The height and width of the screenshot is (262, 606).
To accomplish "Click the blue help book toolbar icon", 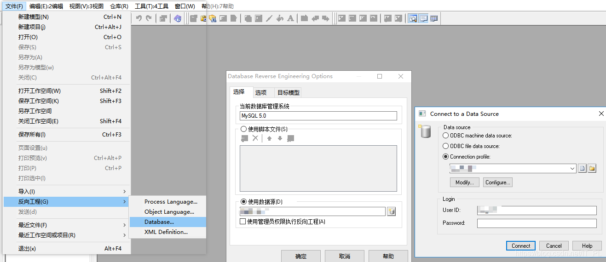I will click(x=178, y=18).
